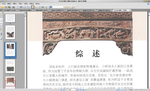This screenshot has height=91, width=150.
Task: Select the Snapshot camera tool
Action: 43,7
